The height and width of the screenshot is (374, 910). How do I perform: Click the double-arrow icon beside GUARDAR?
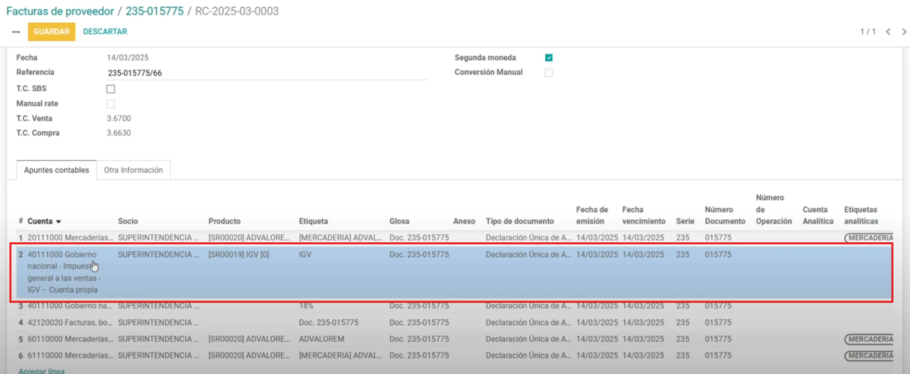[16, 32]
